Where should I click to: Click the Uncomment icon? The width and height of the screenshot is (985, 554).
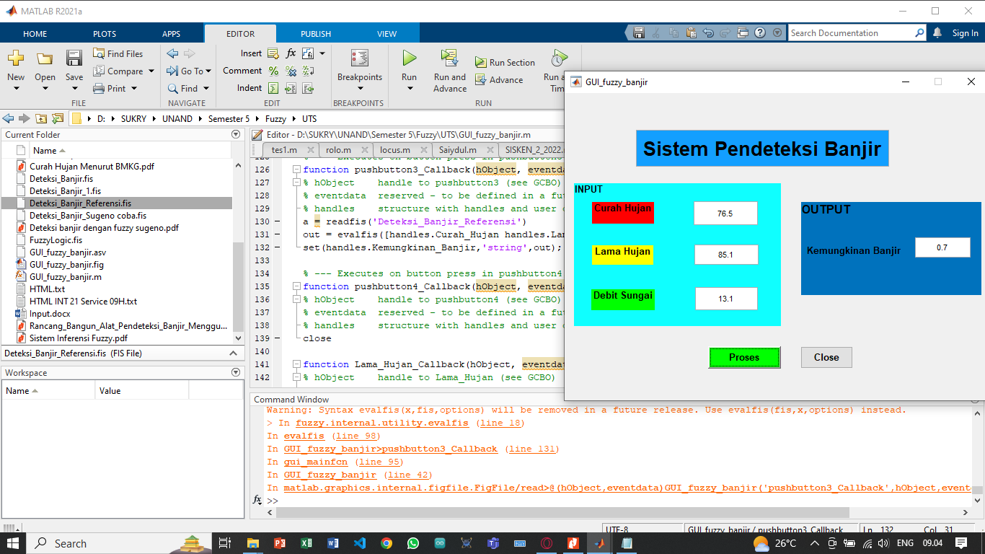(291, 71)
